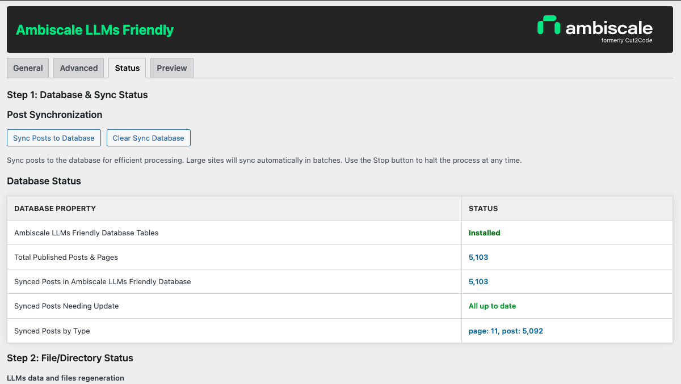Screen dimensions: 681x384
Task: Click the 'formerly Cut2Code' tagline
Action: [x=627, y=40]
